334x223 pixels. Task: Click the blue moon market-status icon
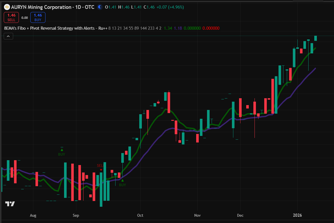pyautogui.click(x=100, y=7)
